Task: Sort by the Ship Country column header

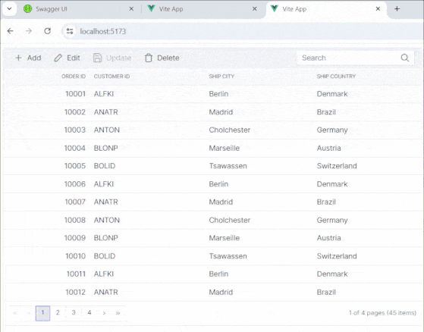Action: click(x=336, y=77)
